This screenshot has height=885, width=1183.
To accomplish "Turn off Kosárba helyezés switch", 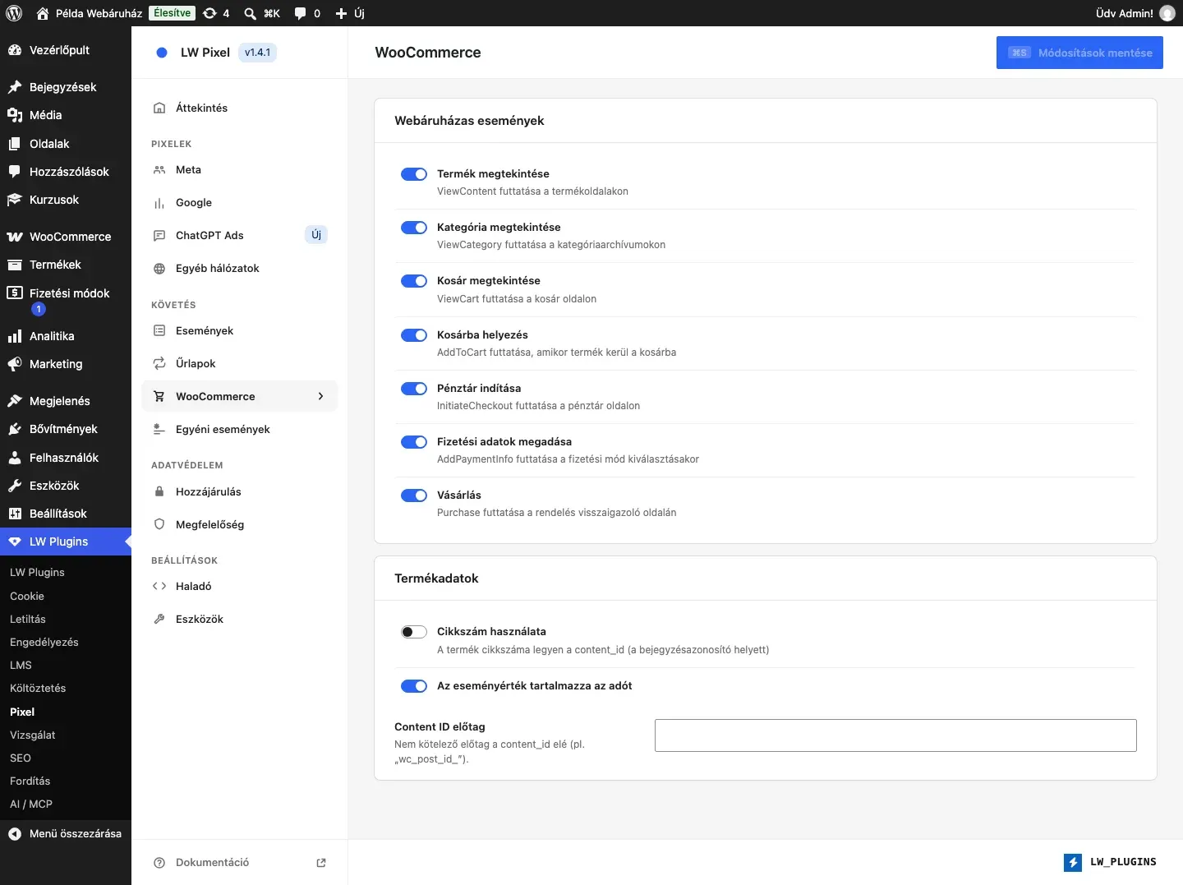I will tap(414, 335).
